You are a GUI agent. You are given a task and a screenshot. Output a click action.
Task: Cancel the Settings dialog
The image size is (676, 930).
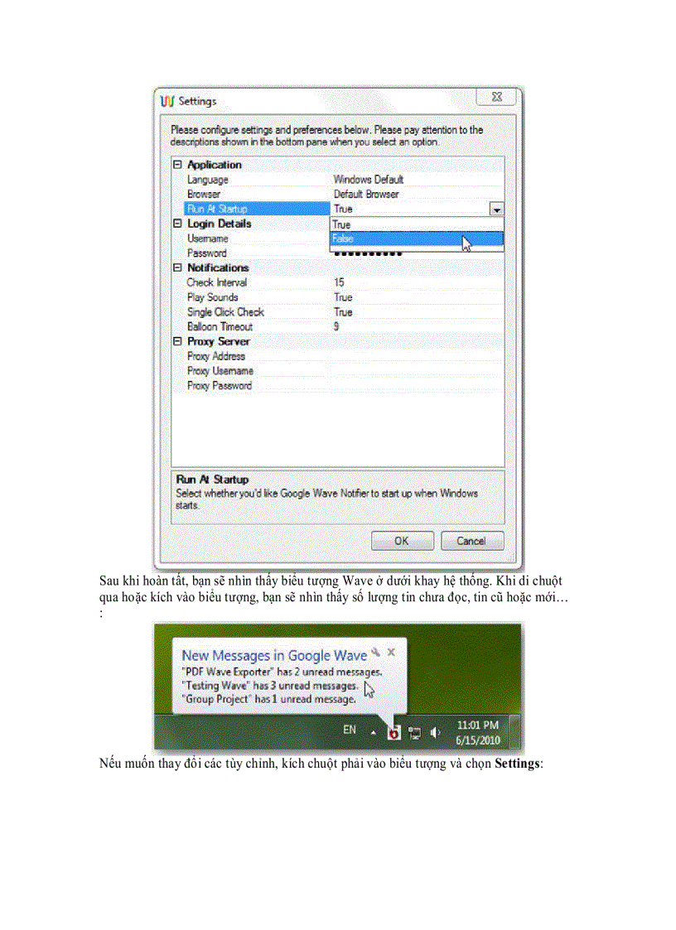(471, 541)
